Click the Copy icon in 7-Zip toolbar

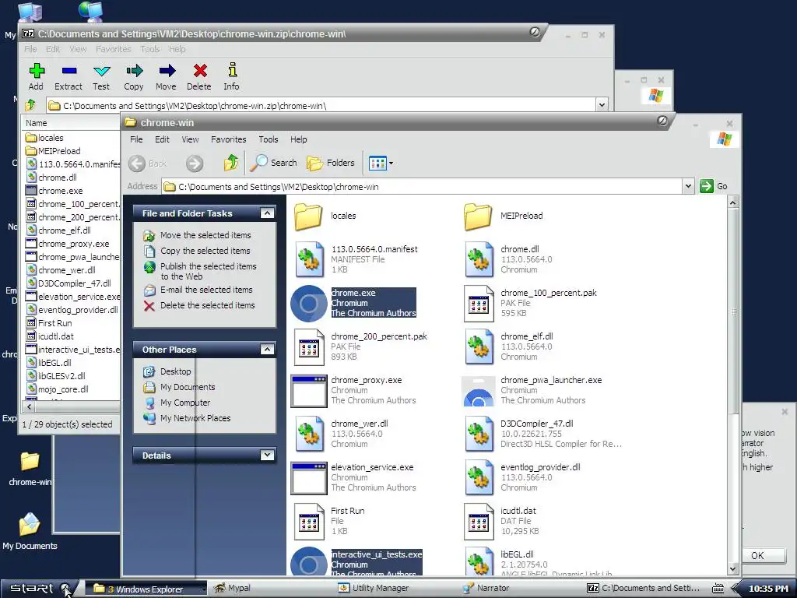[x=134, y=77]
